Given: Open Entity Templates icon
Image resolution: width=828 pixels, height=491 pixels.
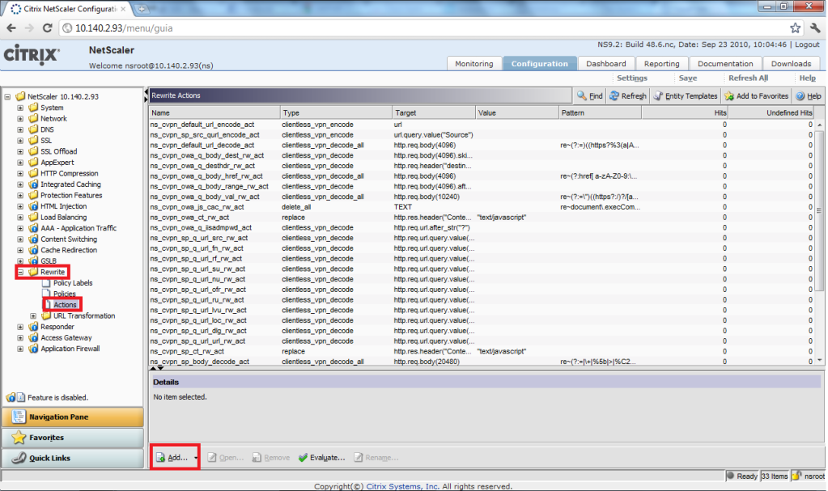Looking at the screenshot, I should click(658, 95).
